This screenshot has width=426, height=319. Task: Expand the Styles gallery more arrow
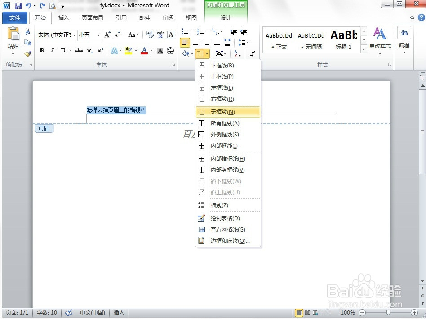coord(364,49)
